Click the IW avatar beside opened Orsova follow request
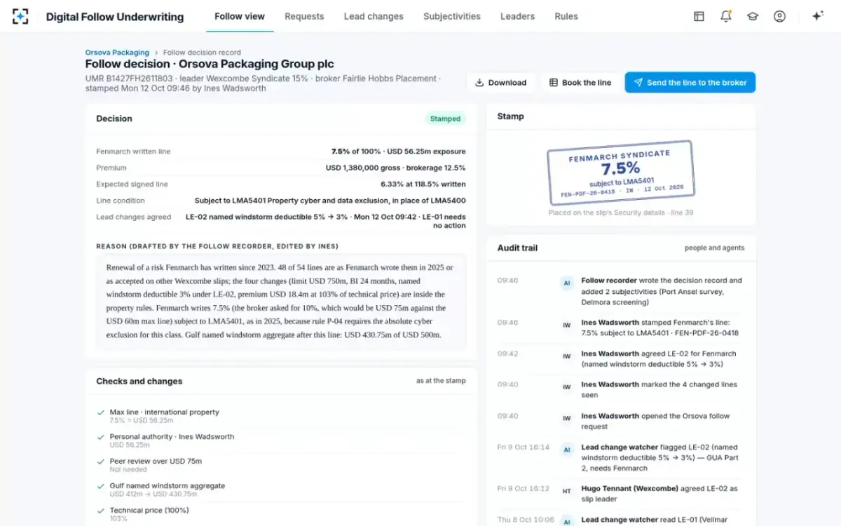 coord(567,419)
